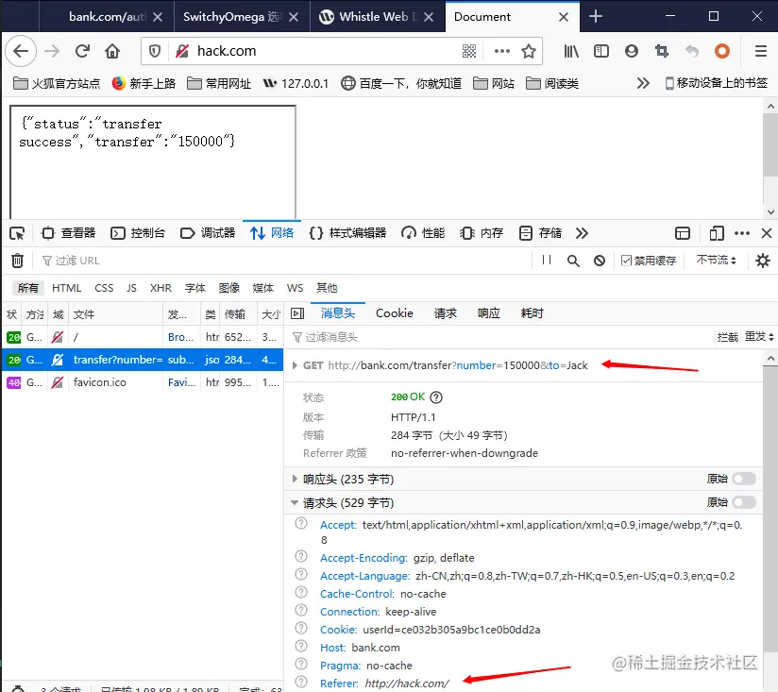Screen dimensions: 778x692
Task: Expand the response headers section
Action: click(295, 479)
